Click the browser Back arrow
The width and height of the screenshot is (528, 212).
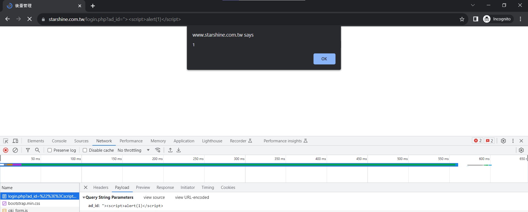7,19
